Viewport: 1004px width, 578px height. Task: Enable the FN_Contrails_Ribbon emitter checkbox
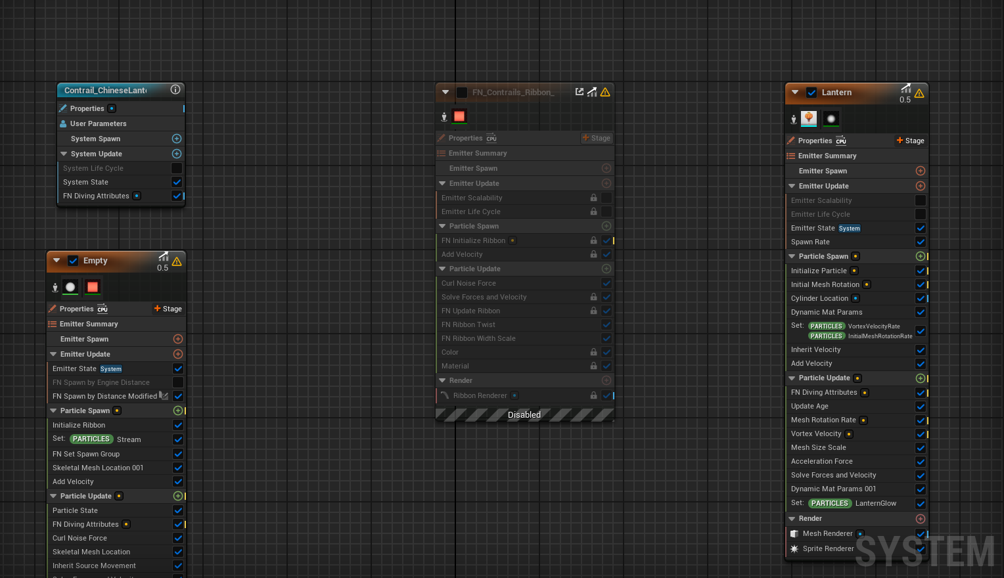coord(462,93)
